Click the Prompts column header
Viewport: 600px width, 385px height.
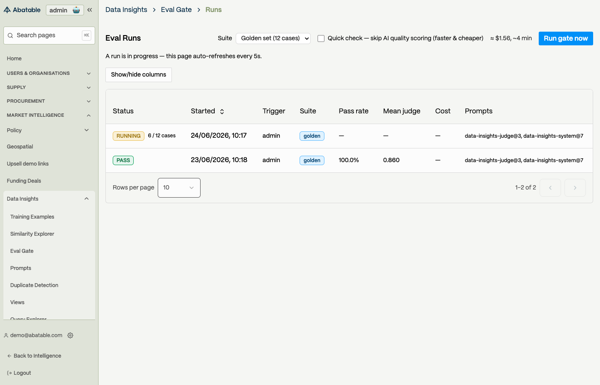(x=479, y=111)
